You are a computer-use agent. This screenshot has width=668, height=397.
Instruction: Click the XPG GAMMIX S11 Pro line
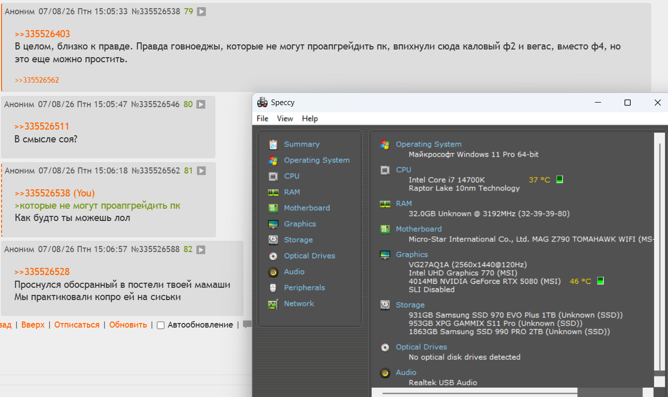496,324
